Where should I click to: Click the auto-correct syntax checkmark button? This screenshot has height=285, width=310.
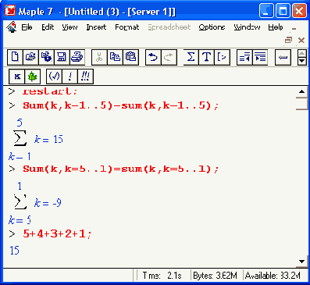click(x=54, y=77)
